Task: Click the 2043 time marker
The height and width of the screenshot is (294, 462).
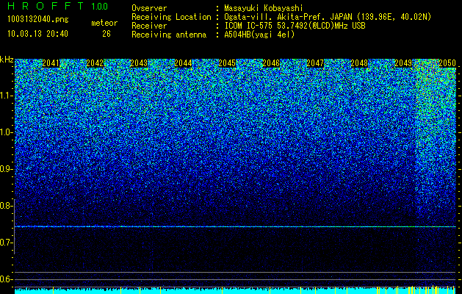Action: point(139,63)
